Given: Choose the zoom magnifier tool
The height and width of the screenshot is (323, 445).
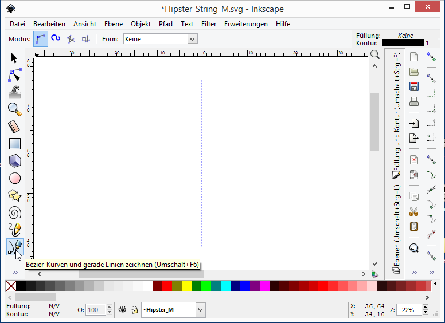Looking at the screenshot, I should coord(14,109).
